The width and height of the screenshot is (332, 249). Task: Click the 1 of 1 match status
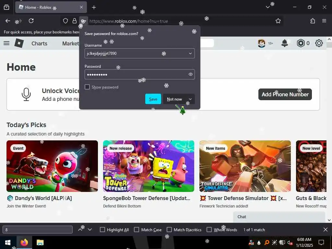click(254, 230)
